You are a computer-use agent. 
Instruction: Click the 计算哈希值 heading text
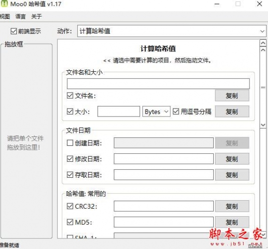(158, 48)
